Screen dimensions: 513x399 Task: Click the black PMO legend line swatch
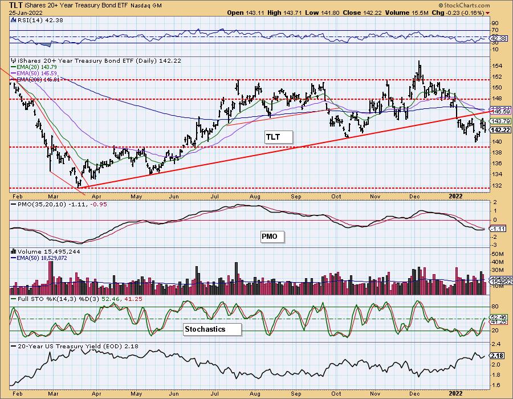14,205
